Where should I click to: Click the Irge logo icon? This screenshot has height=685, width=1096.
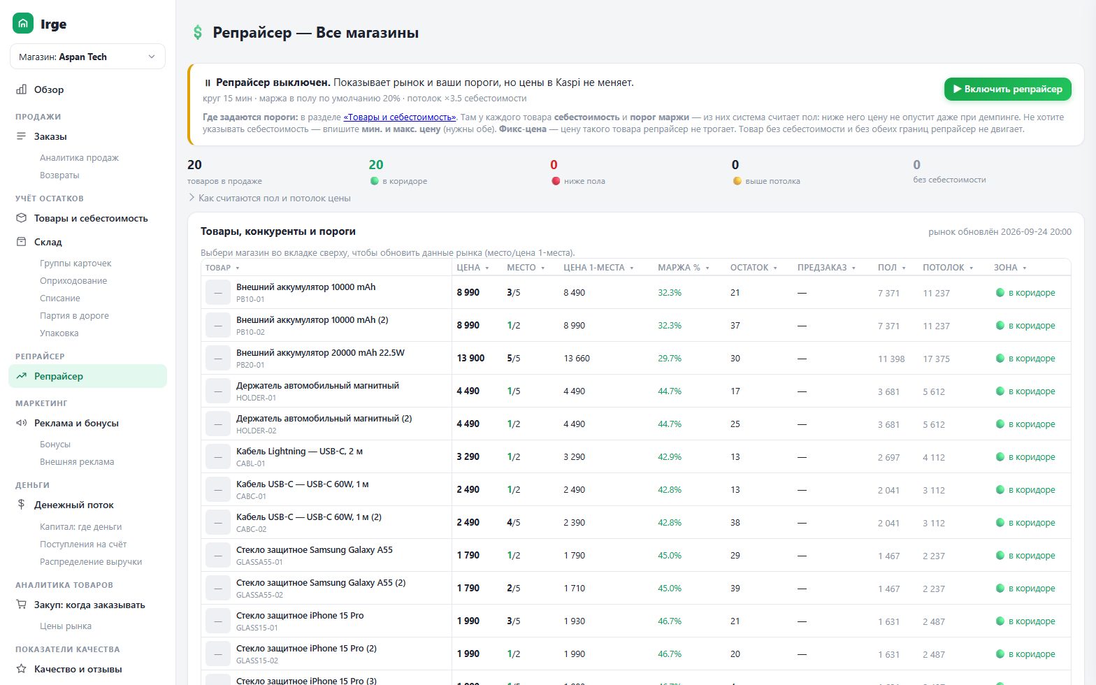(23, 23)
